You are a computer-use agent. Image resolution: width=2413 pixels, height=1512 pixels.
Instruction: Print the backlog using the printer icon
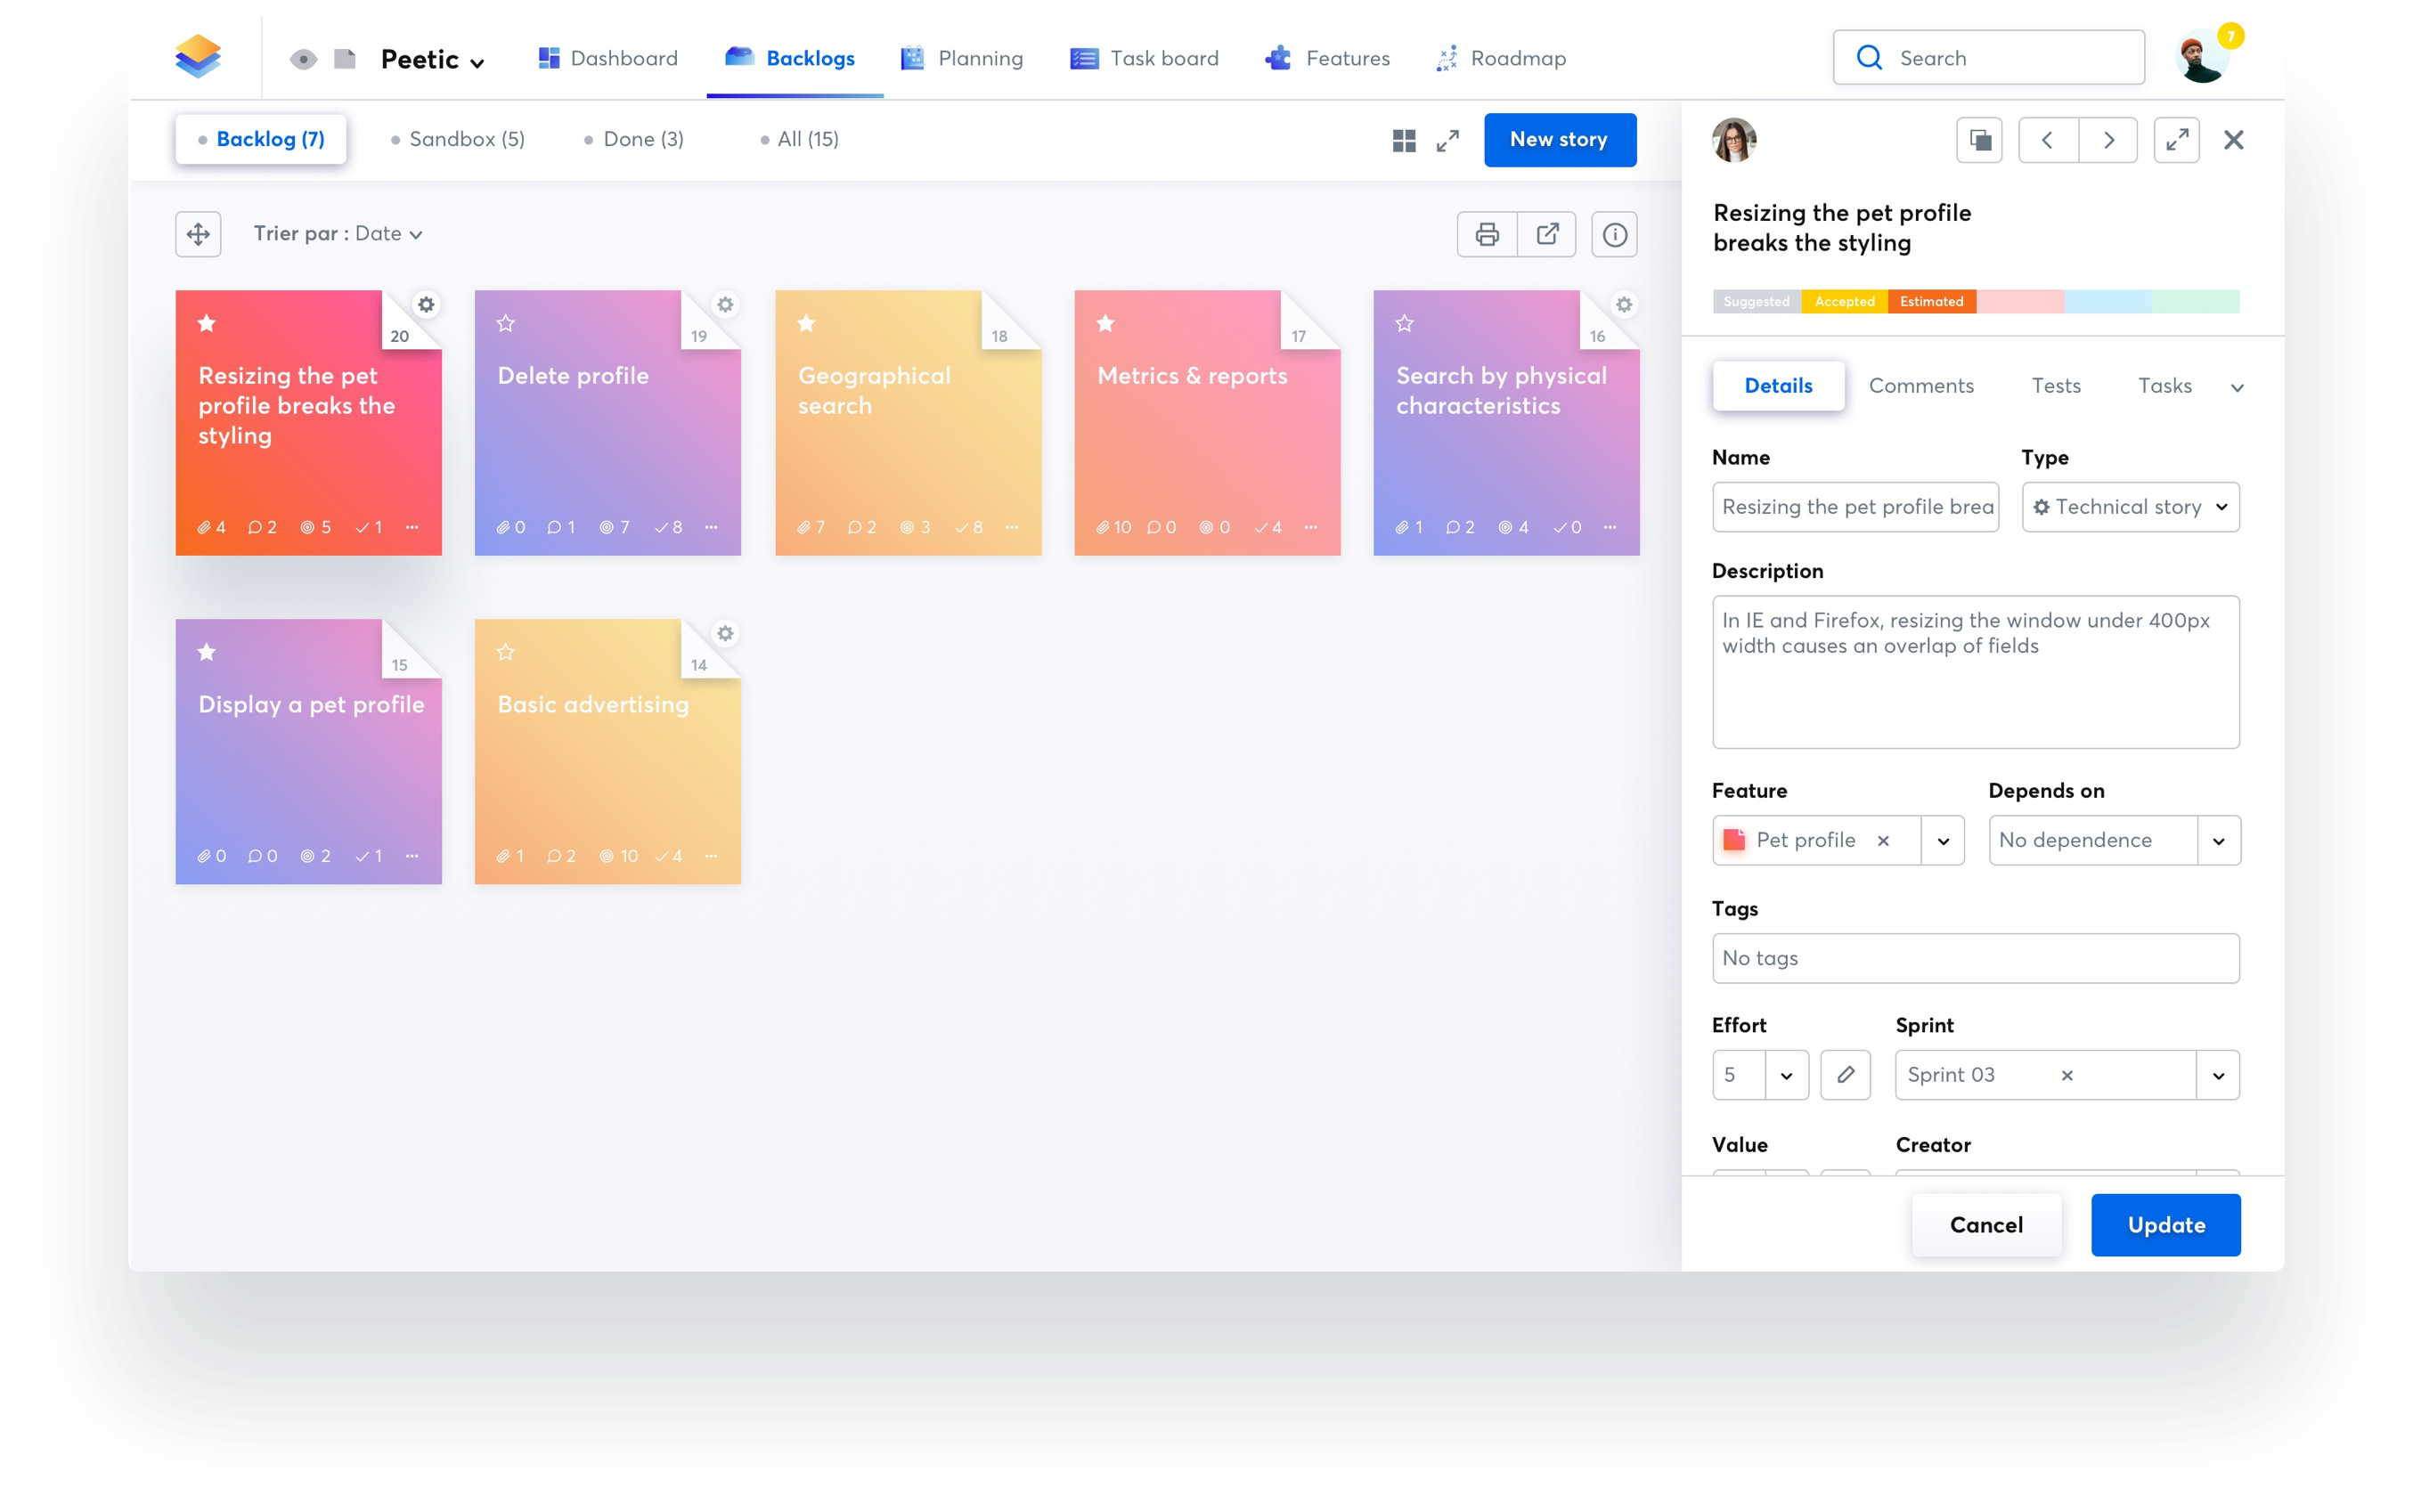coord(1487,233)
